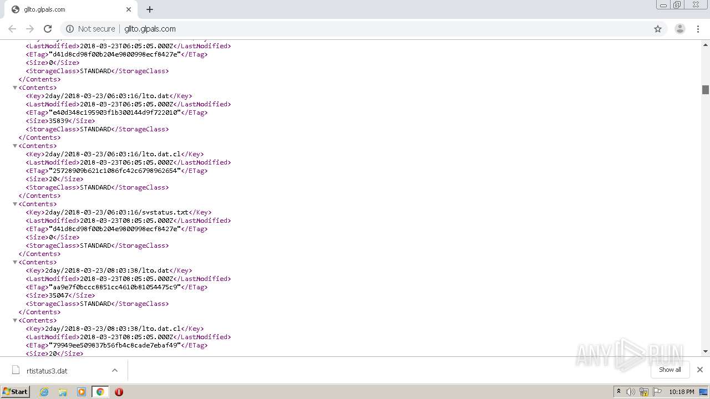Open the volume control tray icon
This screenshot has width=710, height=399.
[x=631, y=392]
